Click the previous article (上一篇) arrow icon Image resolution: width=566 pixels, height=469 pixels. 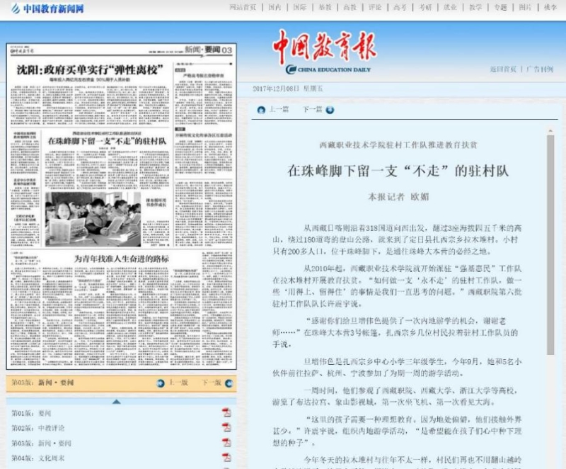coord(261,110)
